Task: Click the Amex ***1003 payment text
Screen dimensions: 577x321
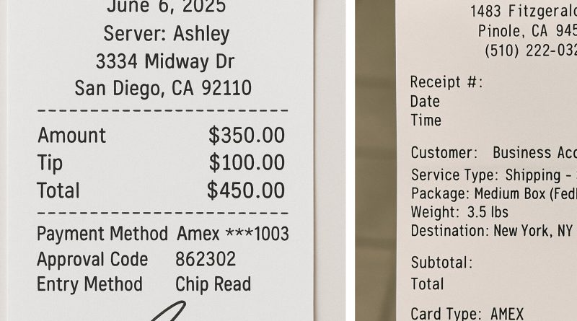Action: coord(233,234)
